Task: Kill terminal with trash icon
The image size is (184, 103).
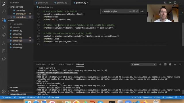Action: (x=170, y=64)
